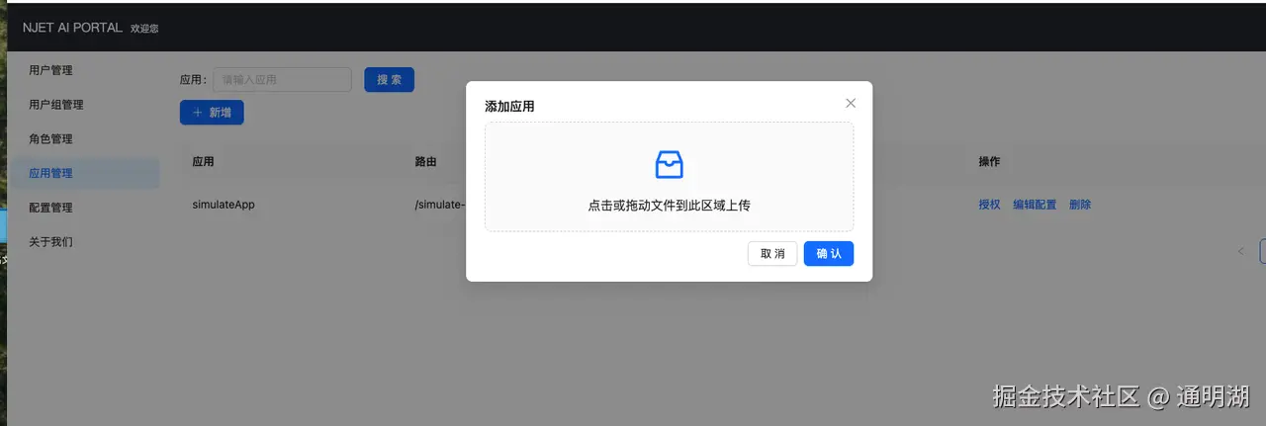
Task: Open 用户组管理 in sidebar
Action: coord(56,105)
